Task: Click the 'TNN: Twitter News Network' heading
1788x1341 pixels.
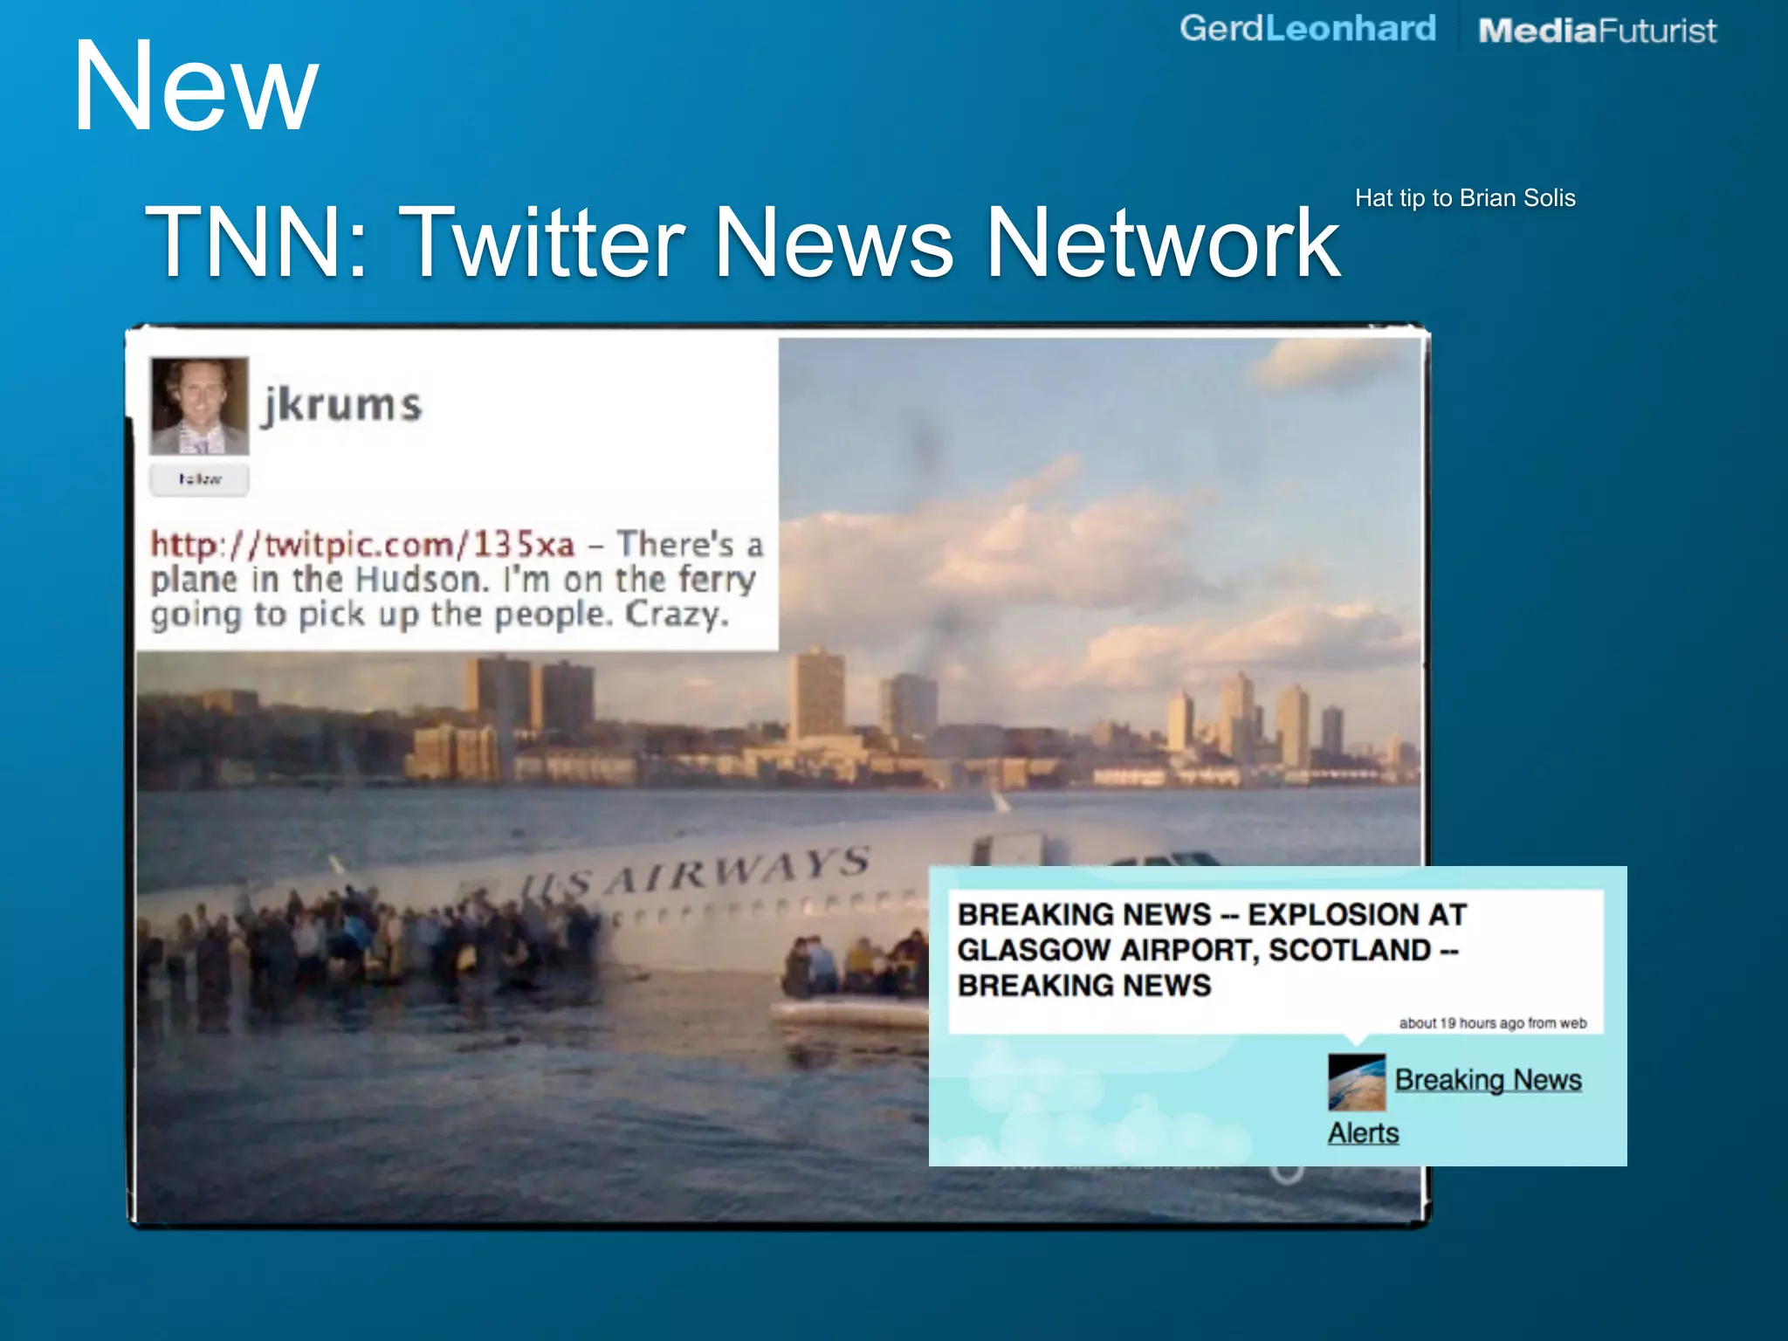Action: click(743, 242)
